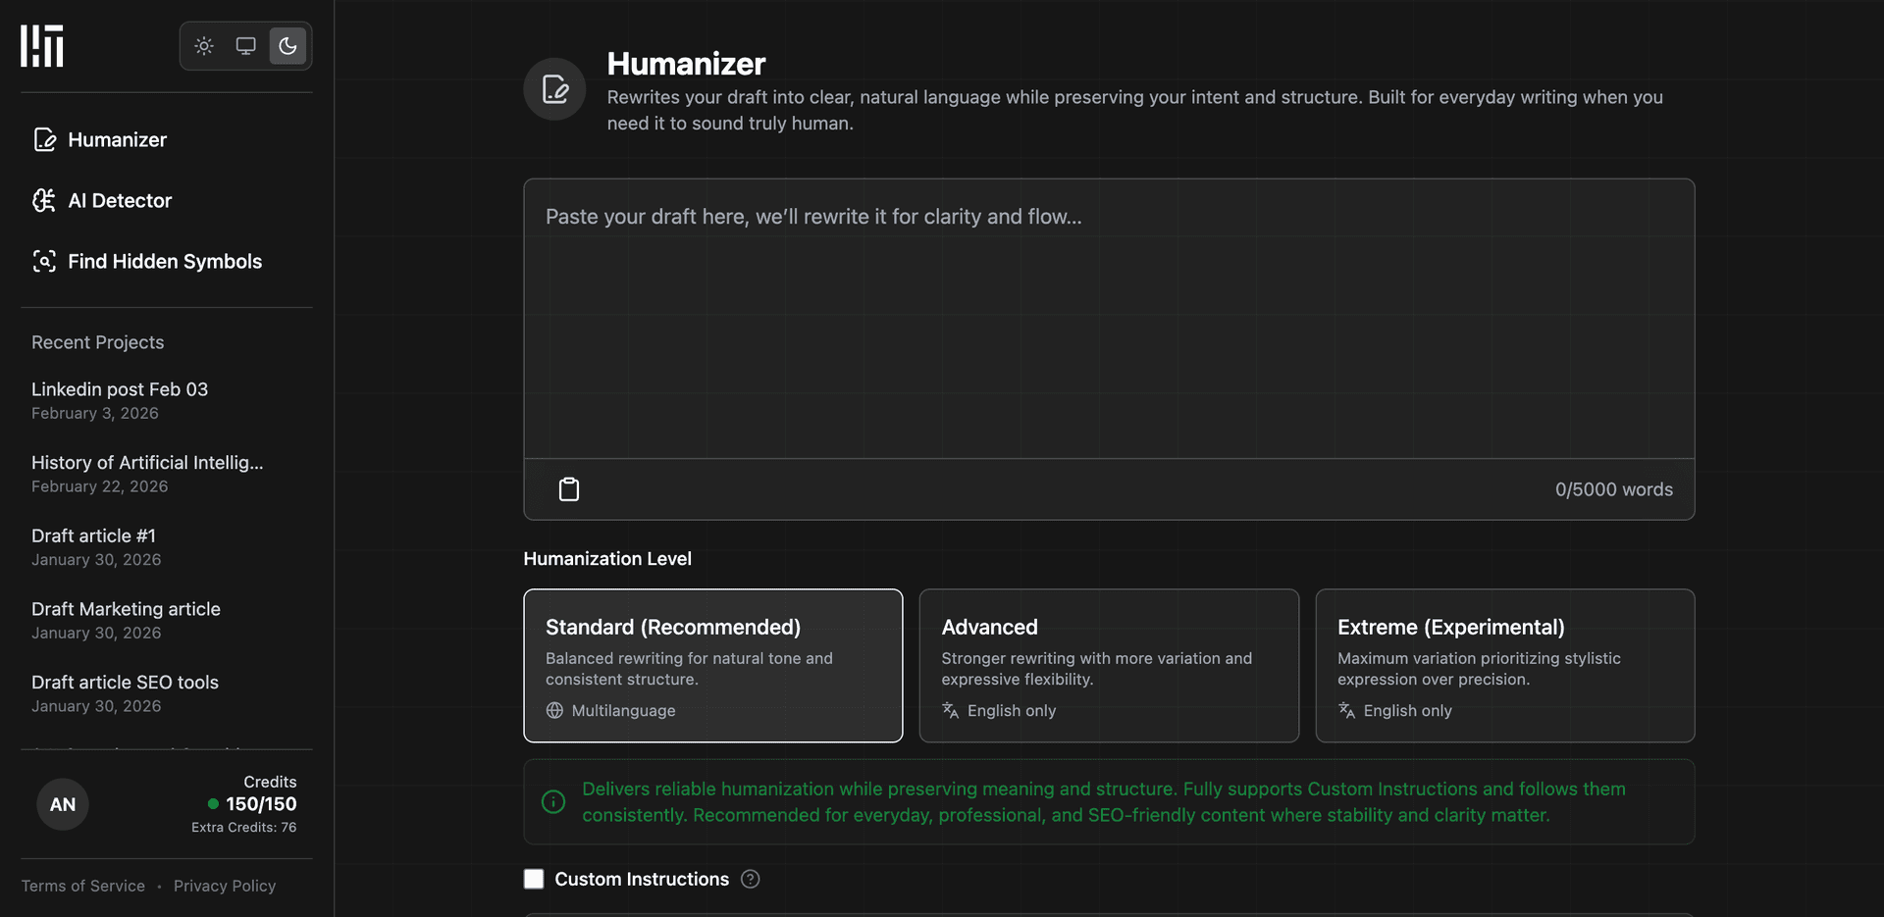This screenshot has height=917, width=1884.
Task: Click the 0/5000 words counter
Action: (1614, 489)
